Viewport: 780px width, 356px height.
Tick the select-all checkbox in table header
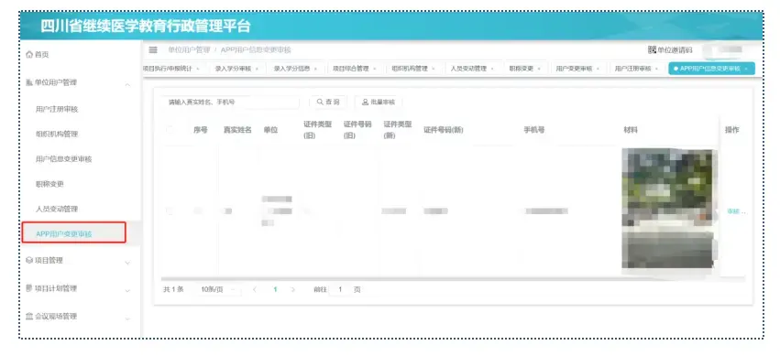[170, 130]
